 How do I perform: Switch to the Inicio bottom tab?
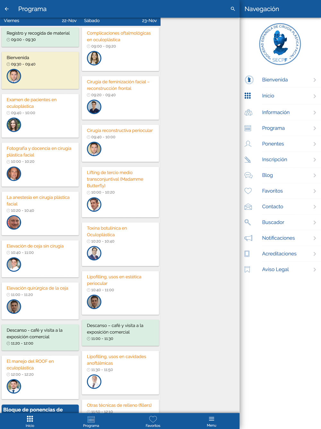pos(30,421)
